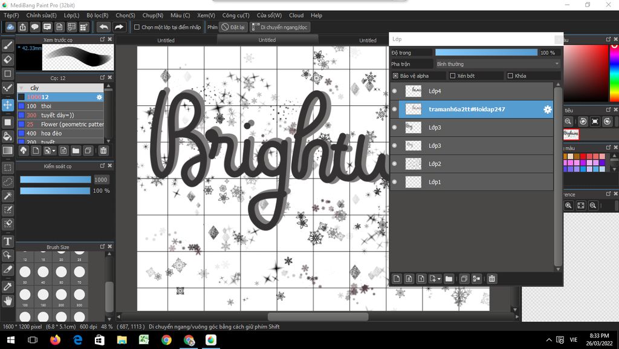Enable Chọn một lớp tại điểm nhấp checkbox
This screenshot has width=619, height=349.
[x=137, y=27]
